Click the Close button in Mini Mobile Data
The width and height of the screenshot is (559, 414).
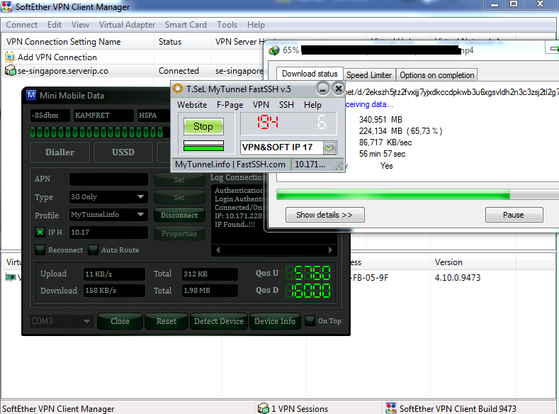click(x=120, y=321)
